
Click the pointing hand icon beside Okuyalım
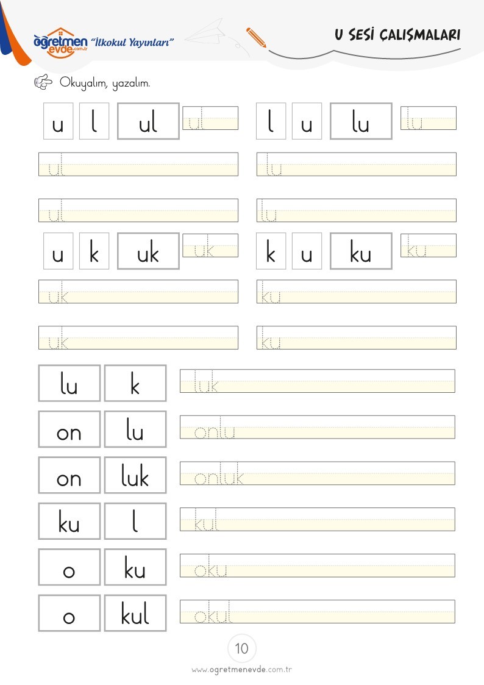[x=43, y=82]
